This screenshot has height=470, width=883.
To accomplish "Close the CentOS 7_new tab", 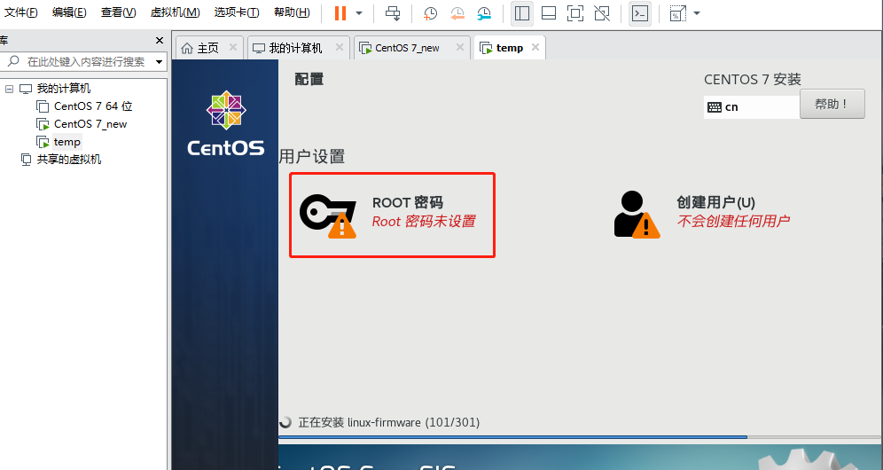I will tap(460, 47).
